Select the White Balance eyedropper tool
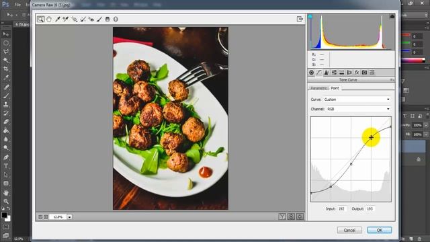This screenshot has height=242, width=430. click(x=58, y=19)
